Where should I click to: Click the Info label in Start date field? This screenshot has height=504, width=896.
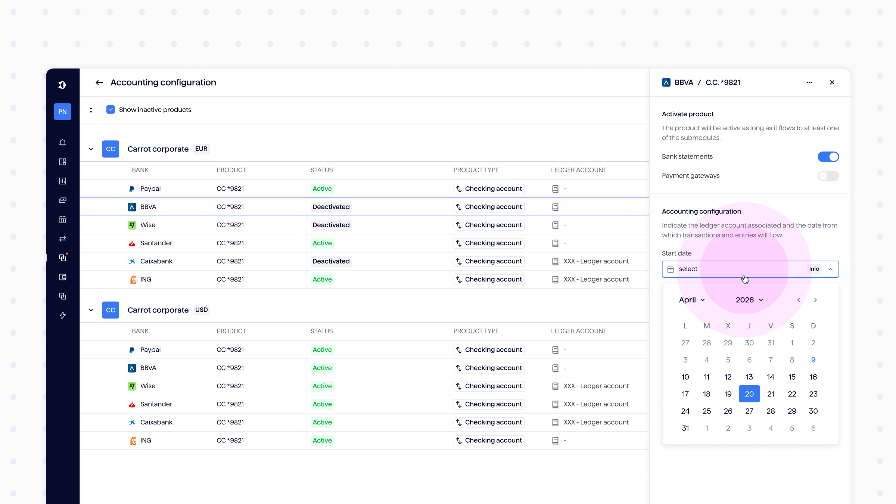point(814,269)
